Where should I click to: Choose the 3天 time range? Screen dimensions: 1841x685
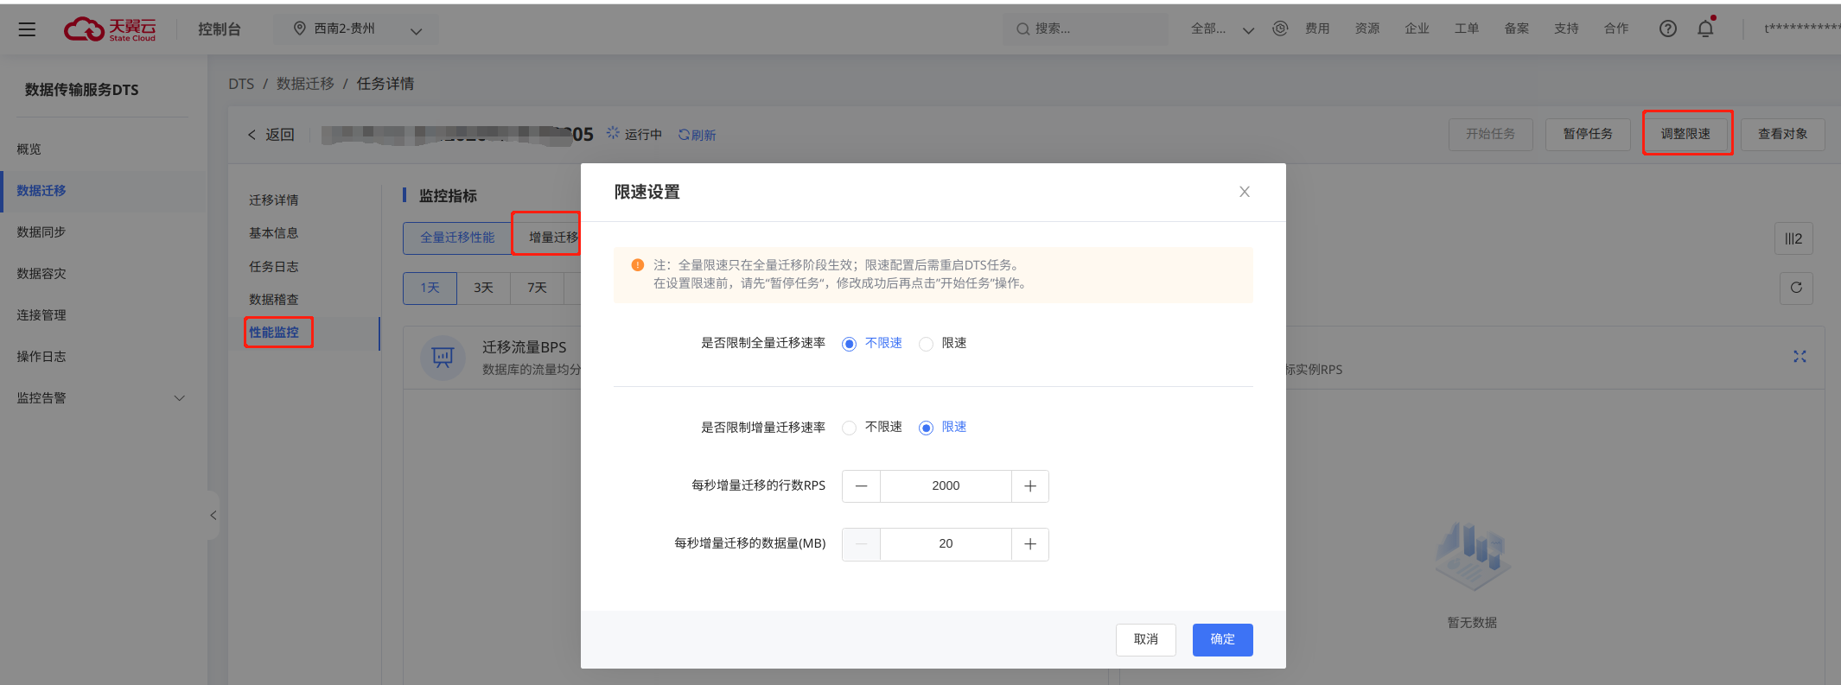click(x=483, y=288)
